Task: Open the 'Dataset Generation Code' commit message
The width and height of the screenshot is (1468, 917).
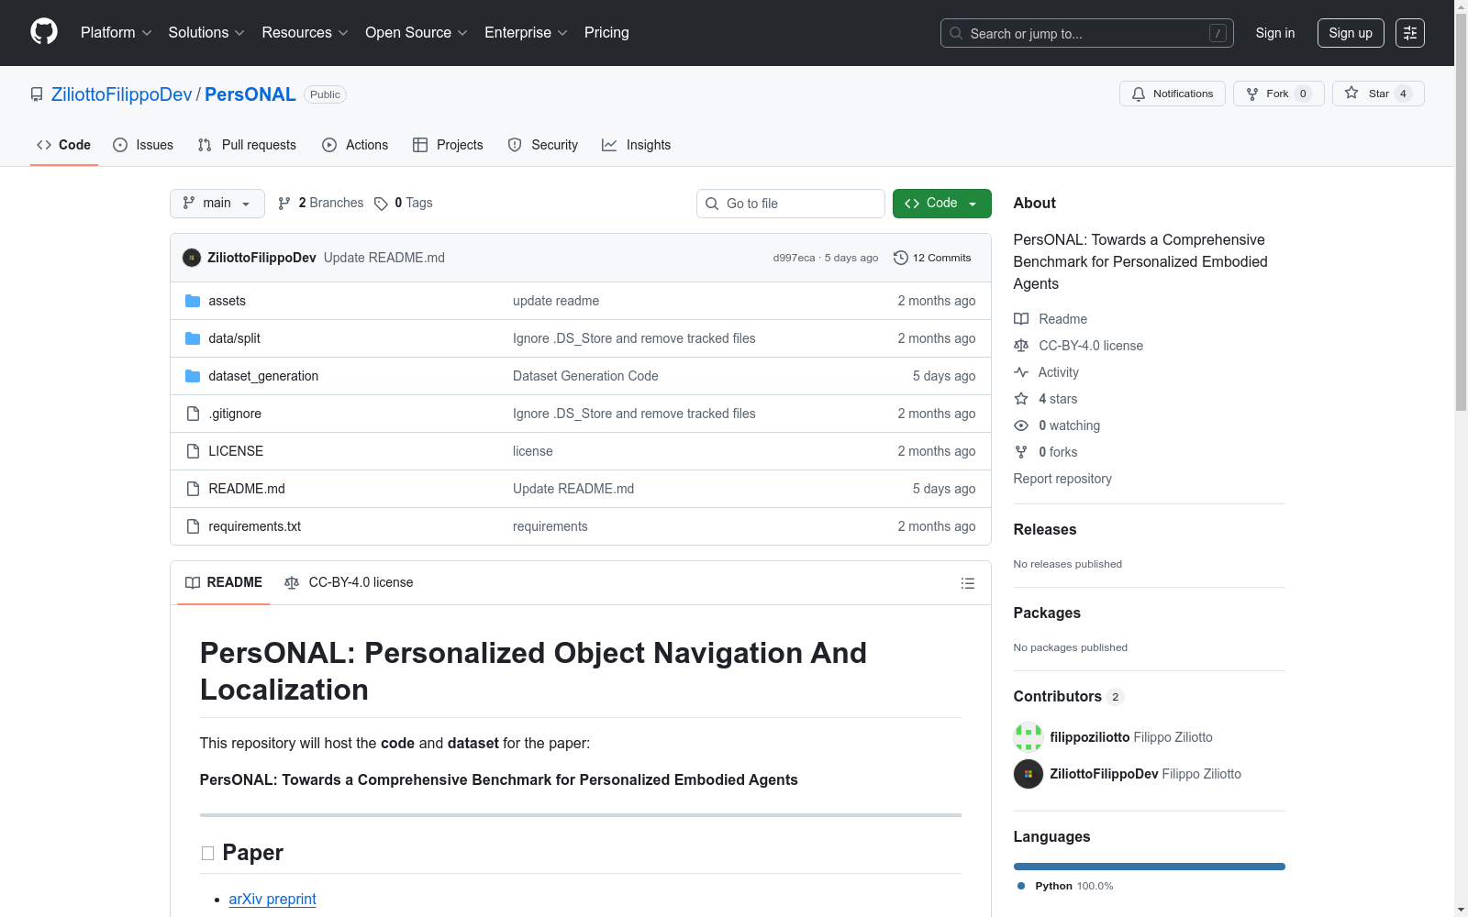Action: click(x=585, y=376)
